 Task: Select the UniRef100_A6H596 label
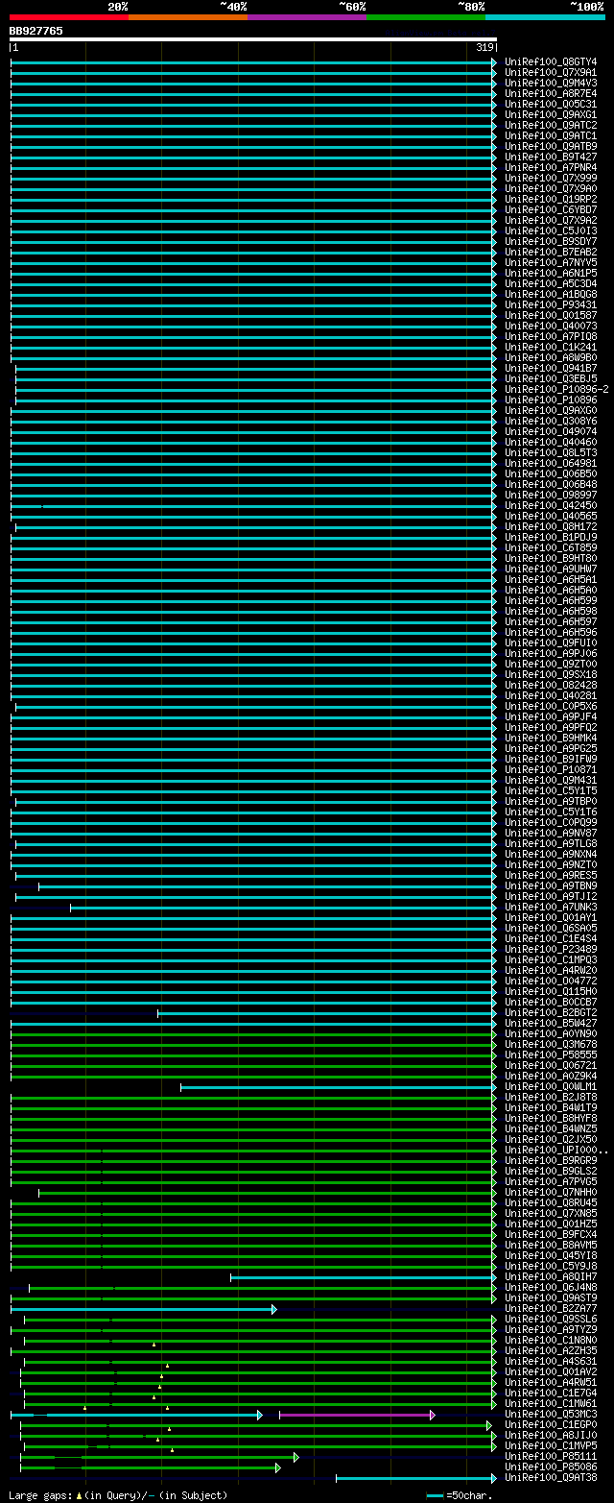(x=551, y=633)
